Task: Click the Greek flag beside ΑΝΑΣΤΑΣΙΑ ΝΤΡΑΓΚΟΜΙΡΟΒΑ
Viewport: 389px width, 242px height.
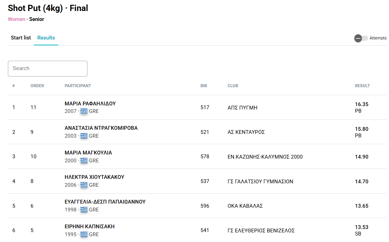Action: coord(84,136)
